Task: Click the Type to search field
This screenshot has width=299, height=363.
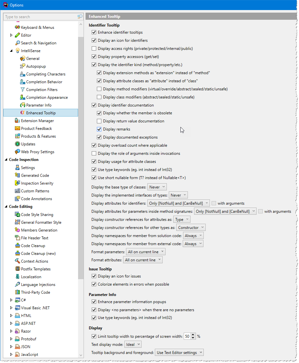Action: coord(40,17)
